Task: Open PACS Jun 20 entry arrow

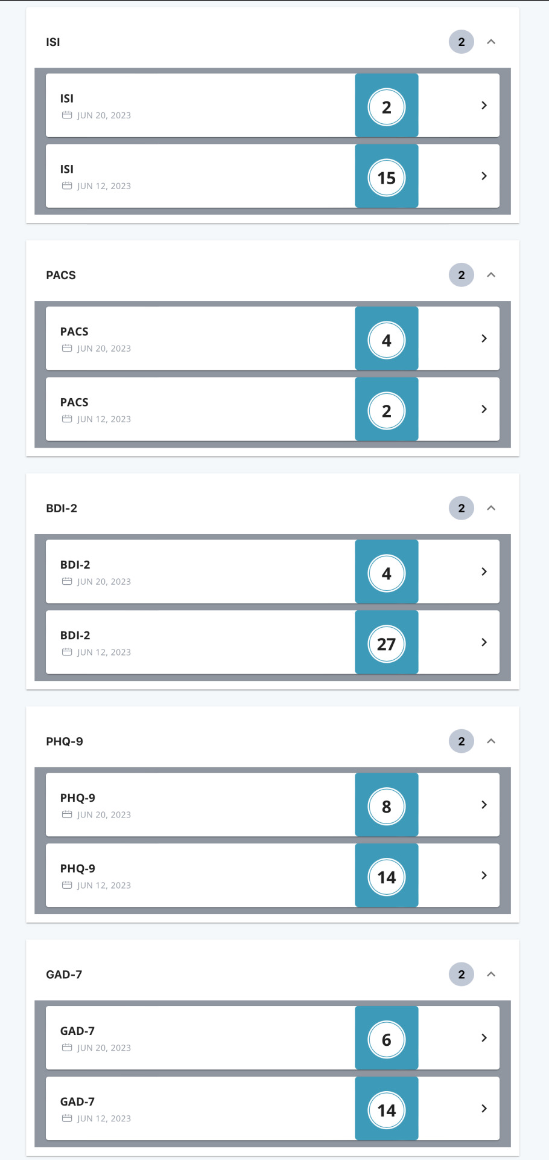Action: [x=484, y=338]
